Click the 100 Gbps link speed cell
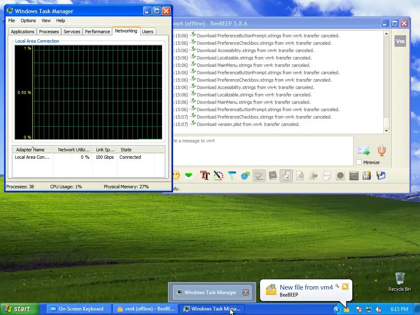The height and width of the screenshot is (315, 420). coord(105,157)
